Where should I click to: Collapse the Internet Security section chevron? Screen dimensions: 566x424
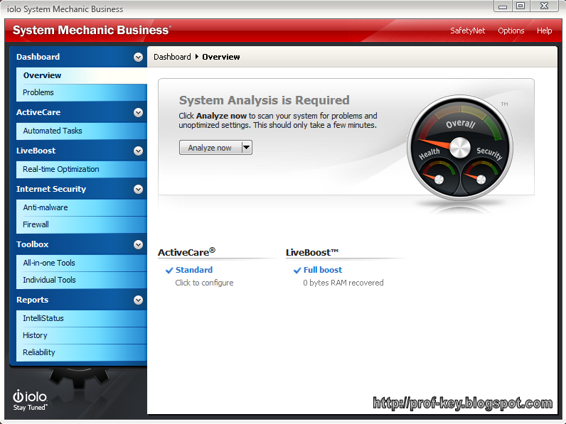tap(138, 189)
